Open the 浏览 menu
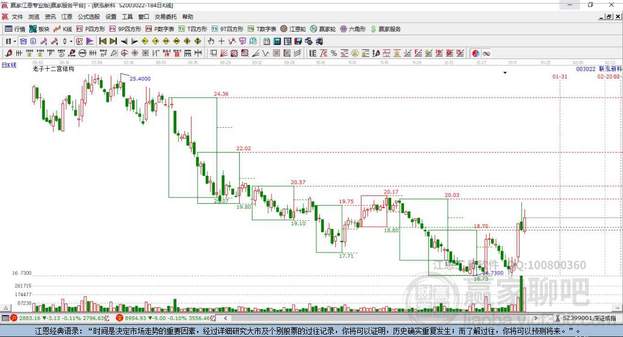623x337 pixels. [34, 16]
